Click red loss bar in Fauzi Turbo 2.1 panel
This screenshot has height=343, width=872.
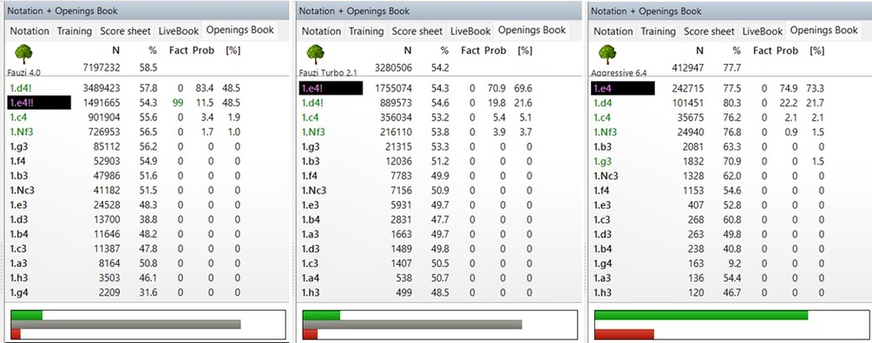coord(311,334)
